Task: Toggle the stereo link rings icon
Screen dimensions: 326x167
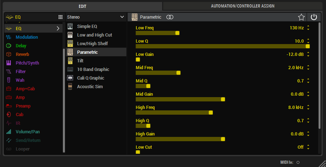Action: (x=170, y=17)
